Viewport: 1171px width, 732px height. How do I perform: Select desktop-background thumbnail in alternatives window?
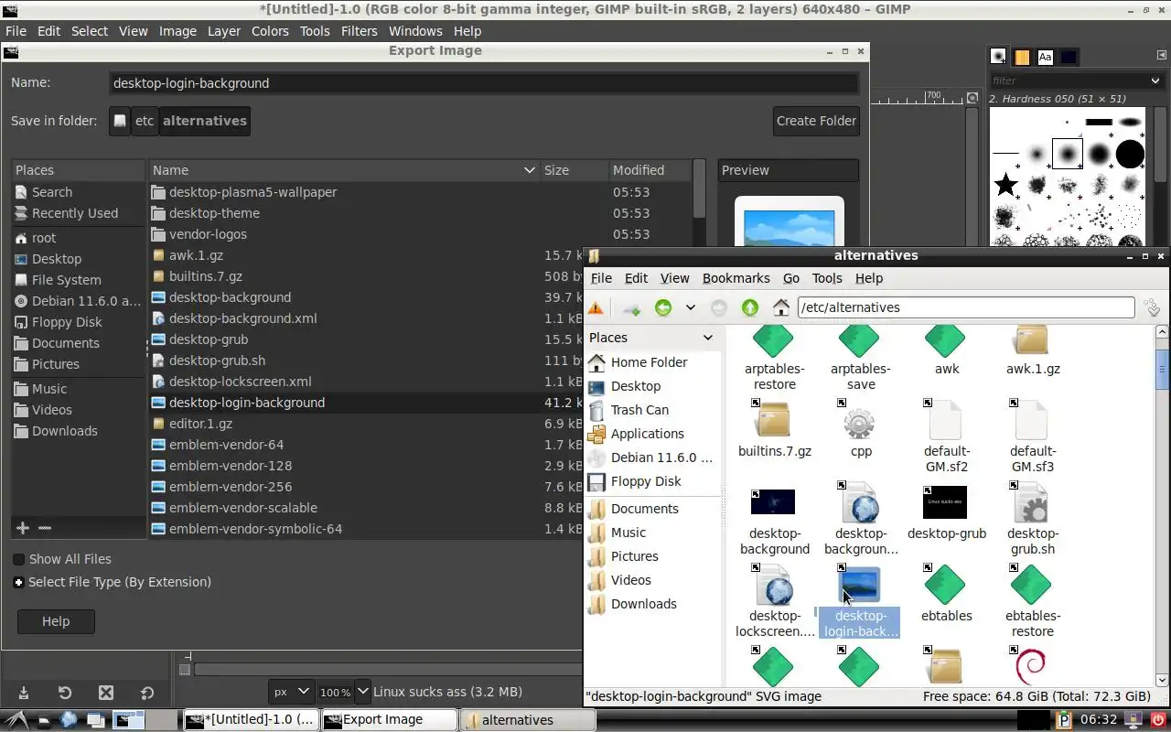click(x=773, y=502)
